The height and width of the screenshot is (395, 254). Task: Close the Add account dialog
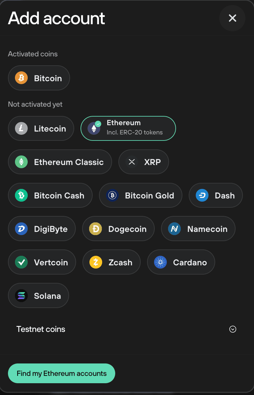[x=232, y=18]
